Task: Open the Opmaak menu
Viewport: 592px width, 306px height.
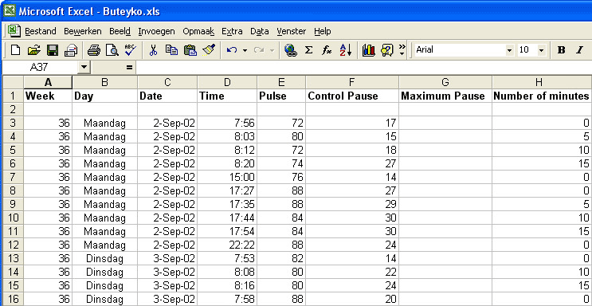Action: tap(198, 31)
